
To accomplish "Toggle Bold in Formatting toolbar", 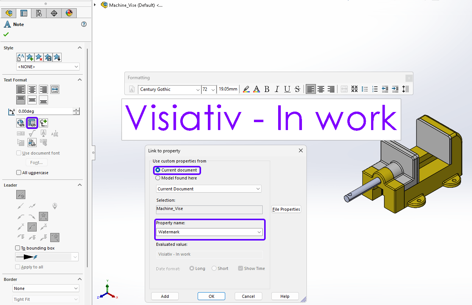I will [267, 89].
